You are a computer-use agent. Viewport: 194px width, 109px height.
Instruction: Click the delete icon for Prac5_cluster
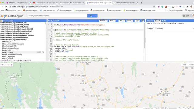(x=43, y=52)
